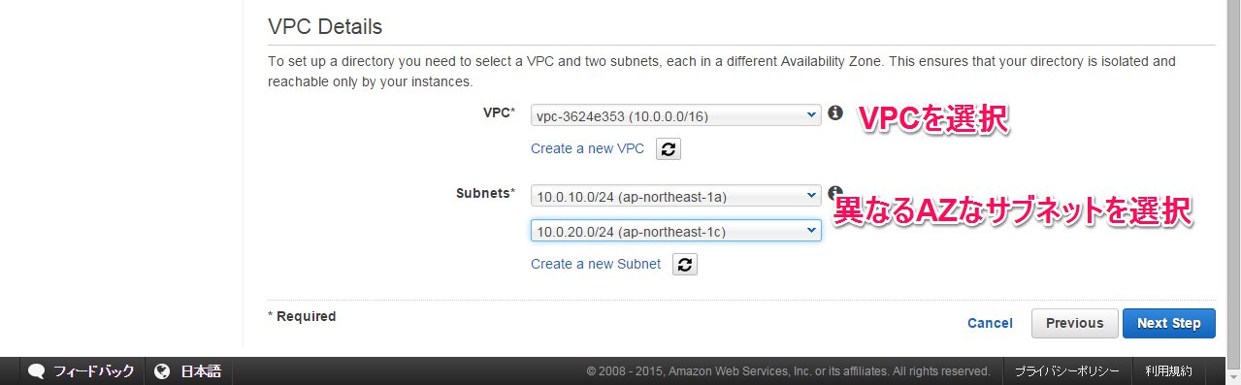1241x385 pixels.
Task: Refresh the VPC list with the reload icon
Action: (x=669, y=149)
